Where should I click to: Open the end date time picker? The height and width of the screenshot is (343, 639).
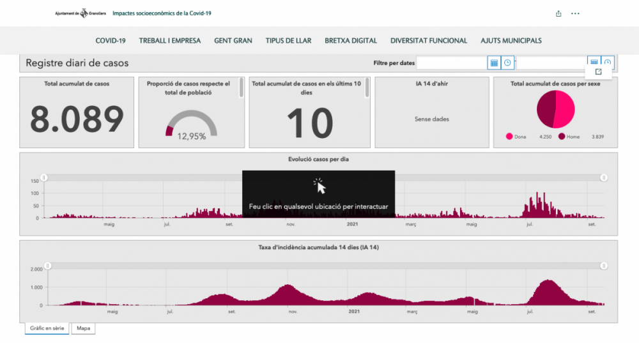(x=608, y=61)
